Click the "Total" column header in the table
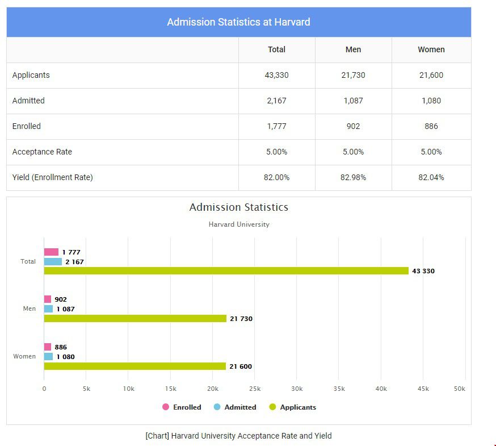 point(276,49)
